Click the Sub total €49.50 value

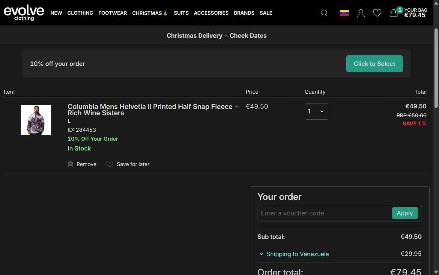pyautogui.click(x=411, y=237)
